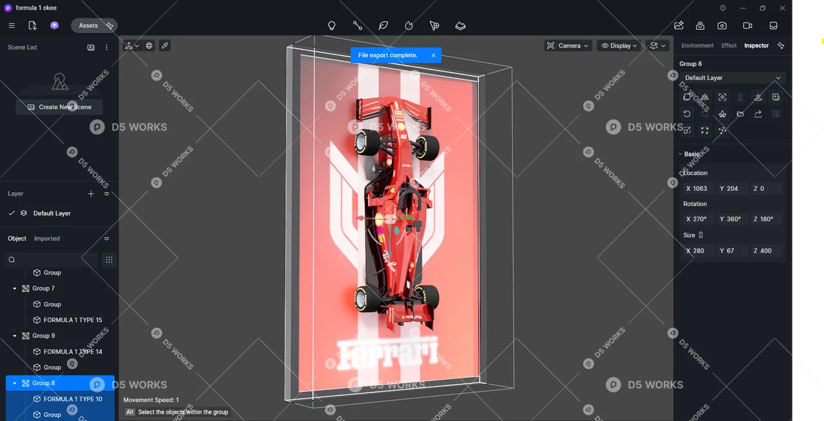
Task: Select the light bulb lighting tool
Action: [x=332, y=26]
